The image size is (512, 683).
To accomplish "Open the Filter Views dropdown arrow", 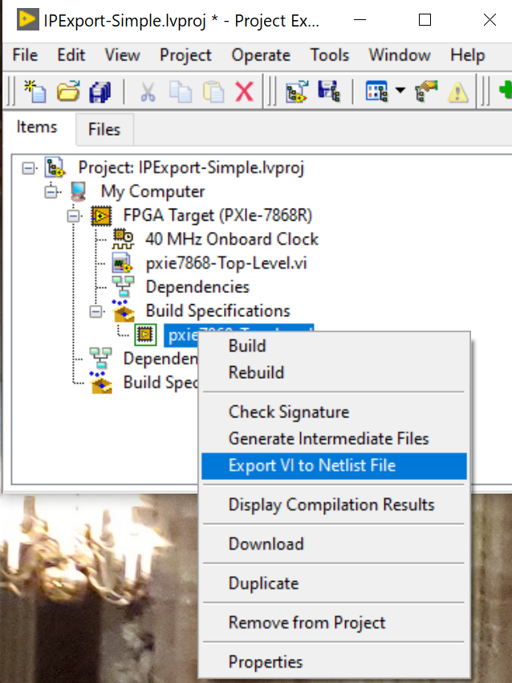I will (x=400, y=91).
